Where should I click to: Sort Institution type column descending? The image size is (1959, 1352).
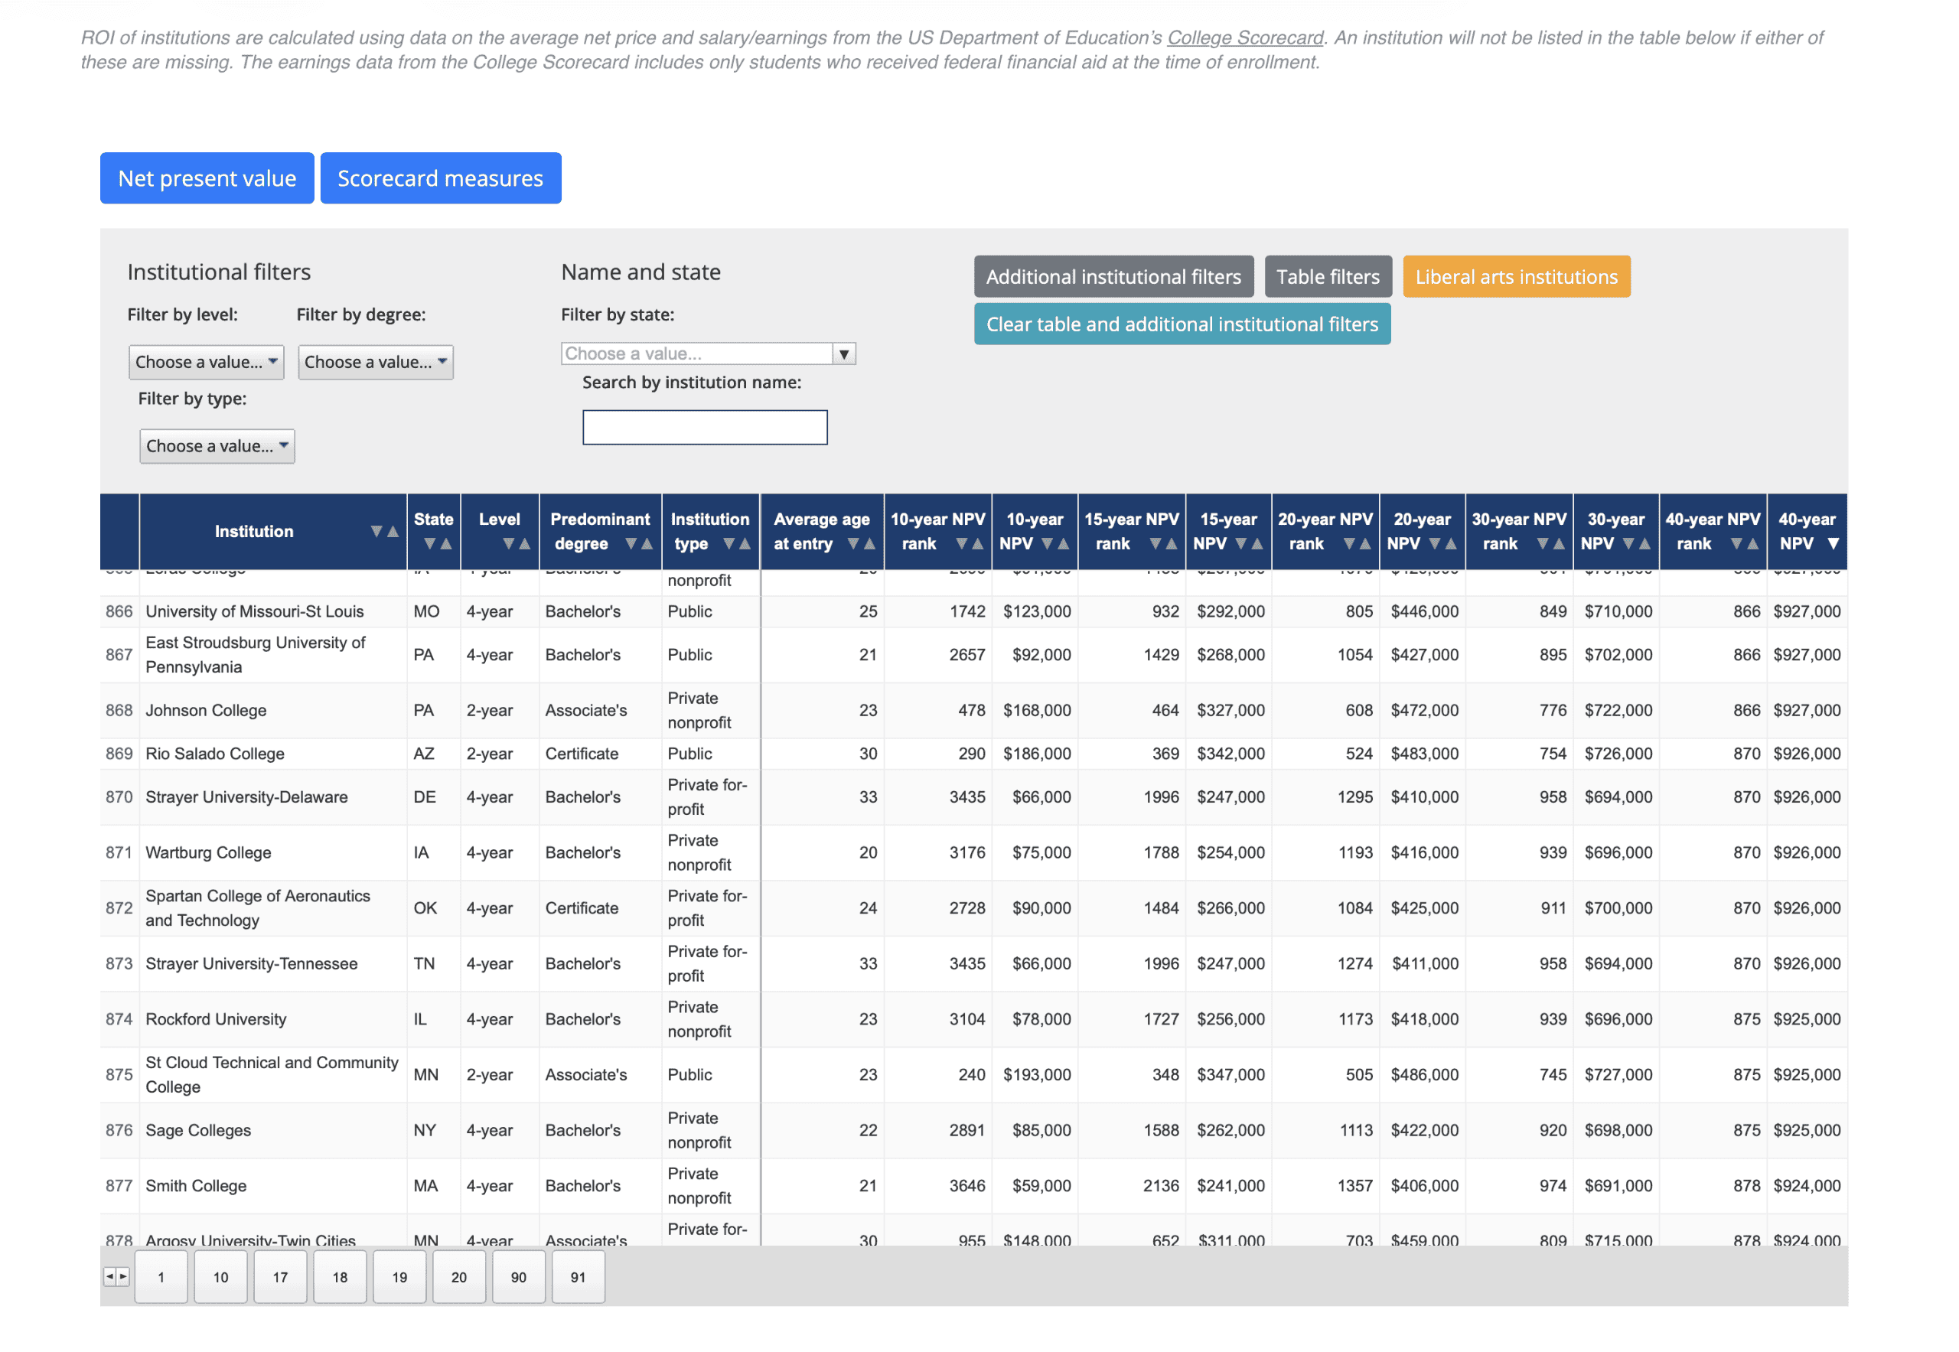tap(729, 544)
